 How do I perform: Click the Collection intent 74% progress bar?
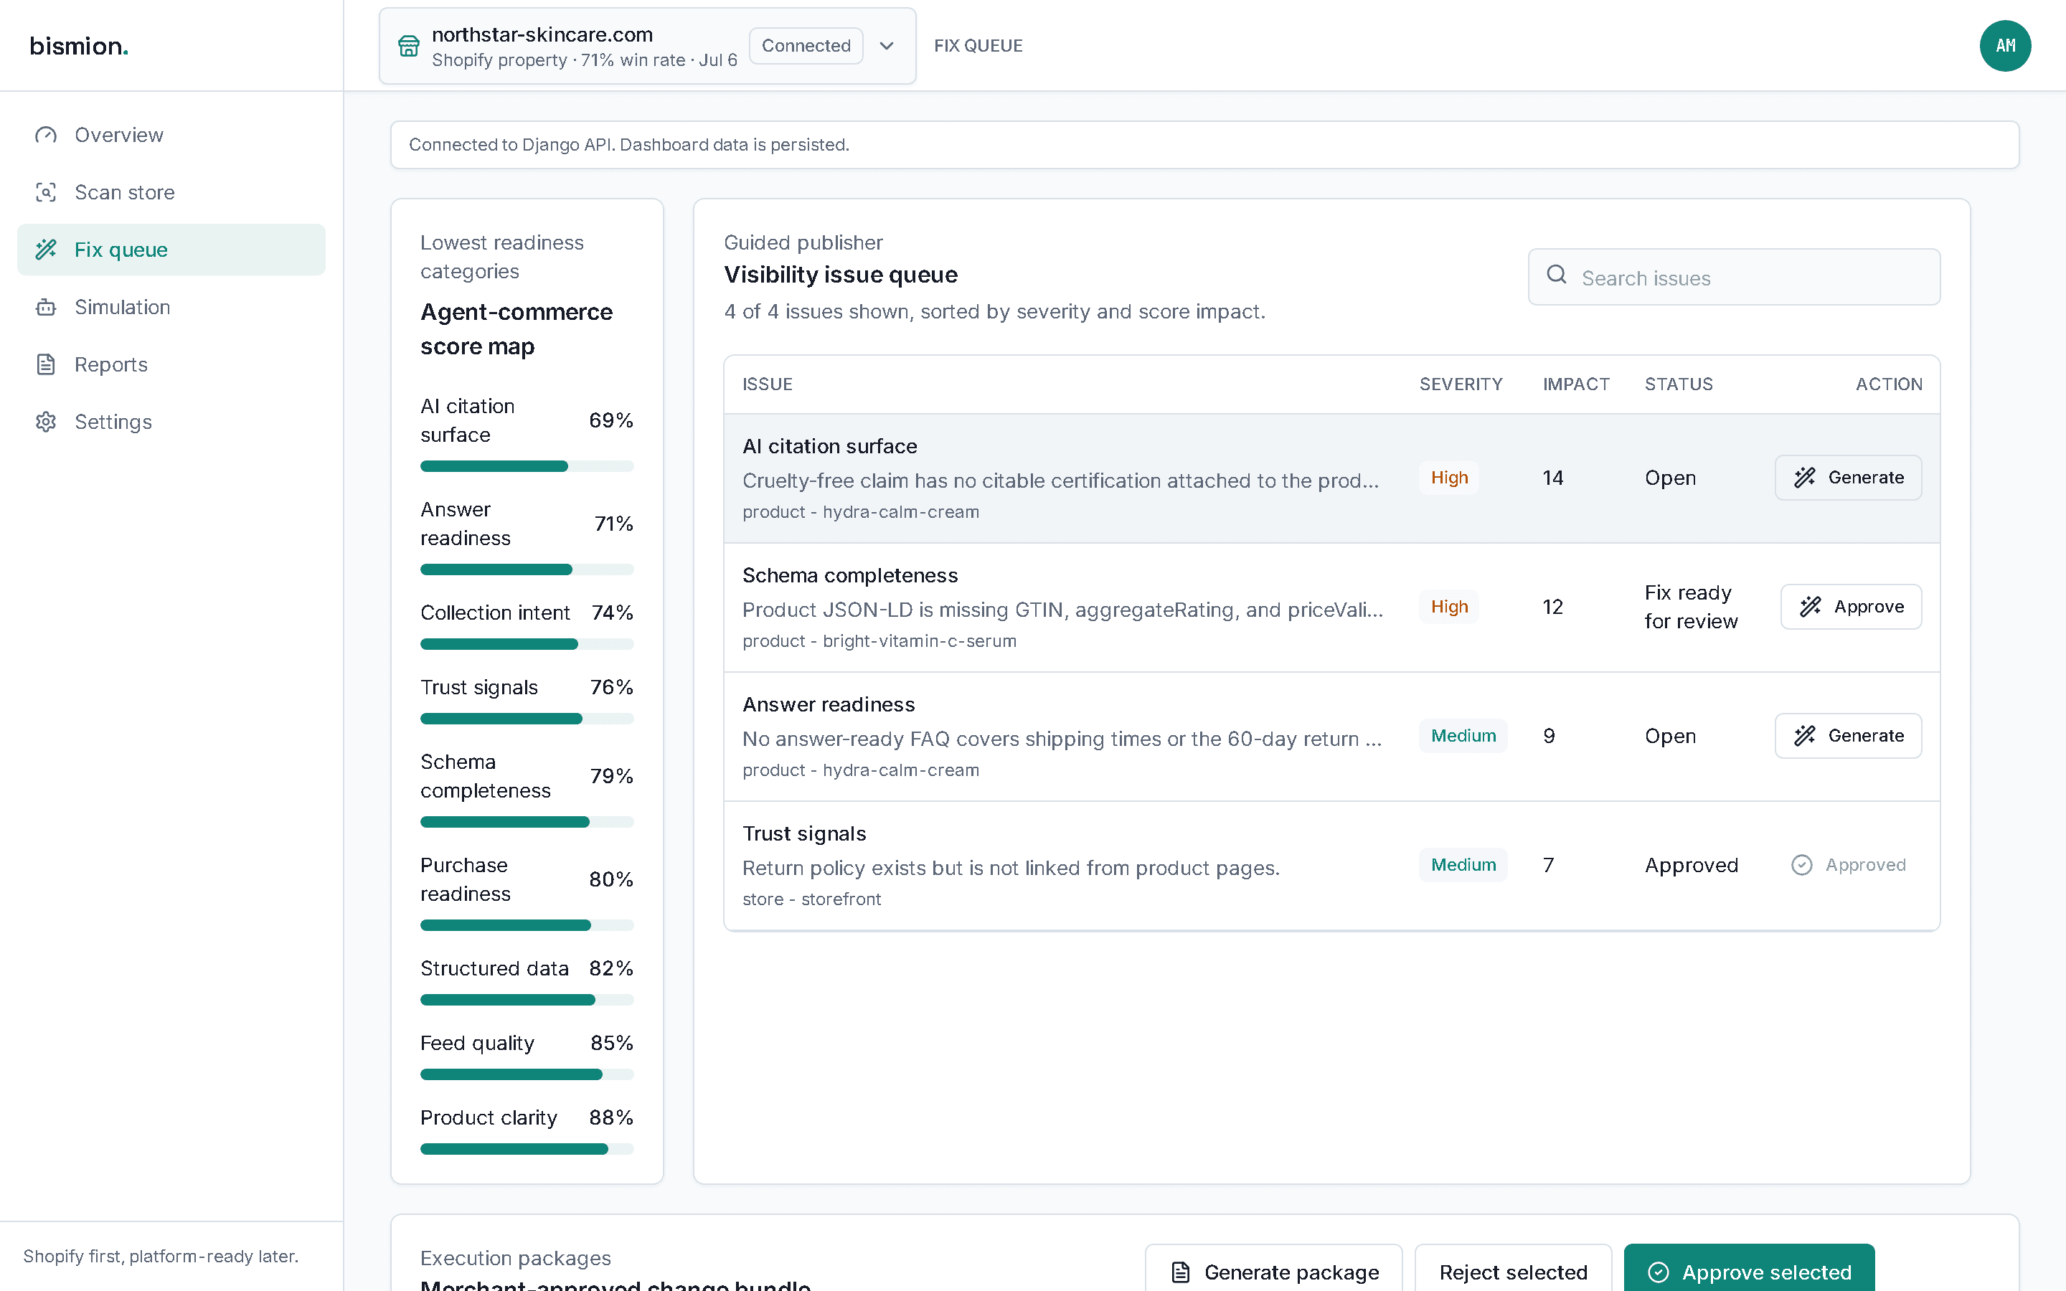tap(527, 644)
